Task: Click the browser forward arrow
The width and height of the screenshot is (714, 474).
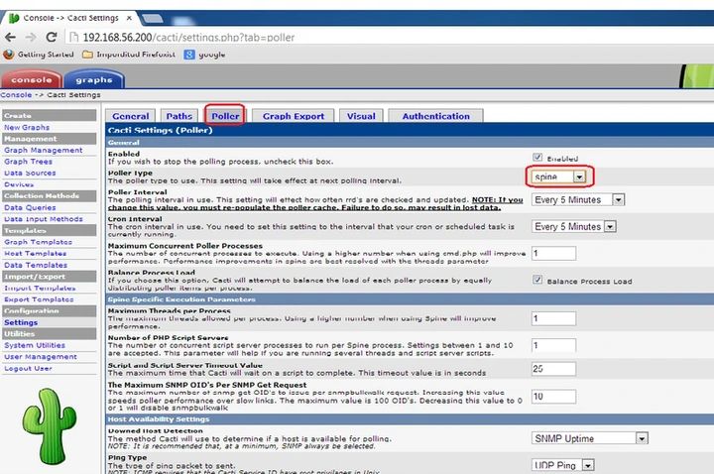Action: (x=31, y=37)
